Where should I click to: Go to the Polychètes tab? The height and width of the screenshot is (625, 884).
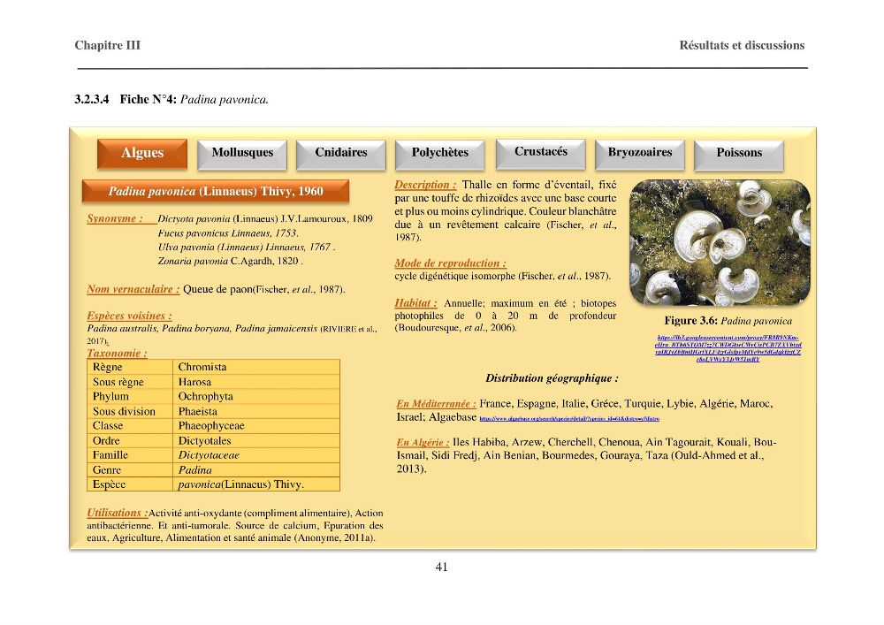coord(439,154)
